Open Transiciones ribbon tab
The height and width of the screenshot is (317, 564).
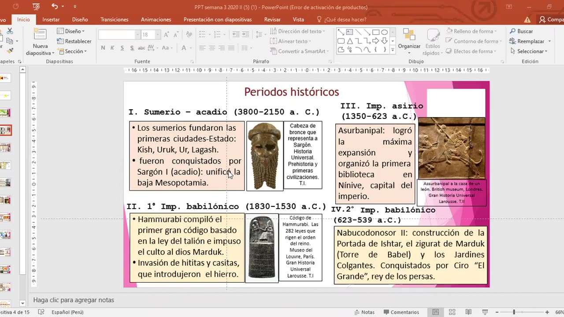pos(115,19)
